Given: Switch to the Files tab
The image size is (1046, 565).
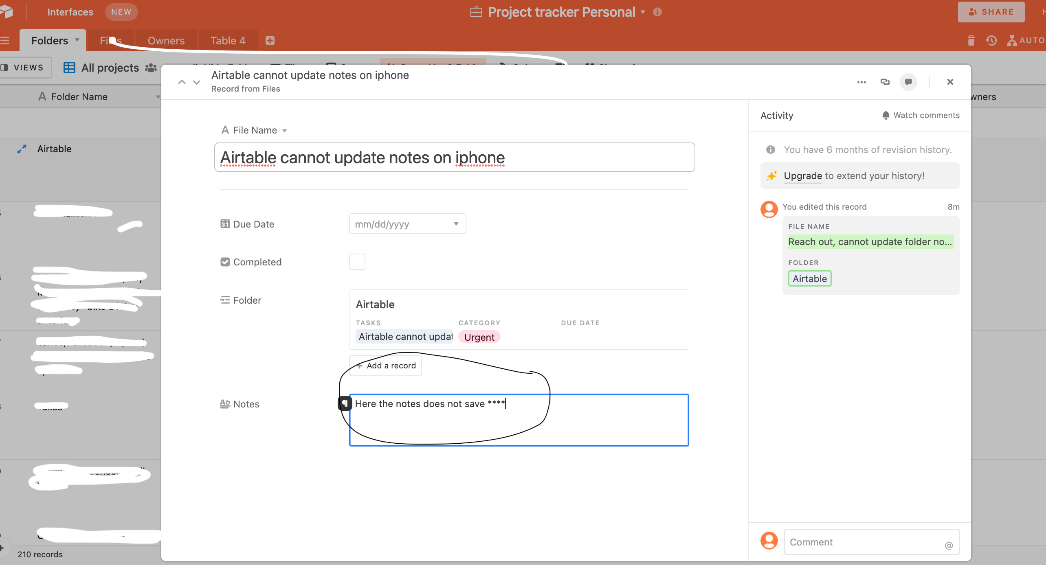Looking at the screenshot, I should [x=111, y=41].
